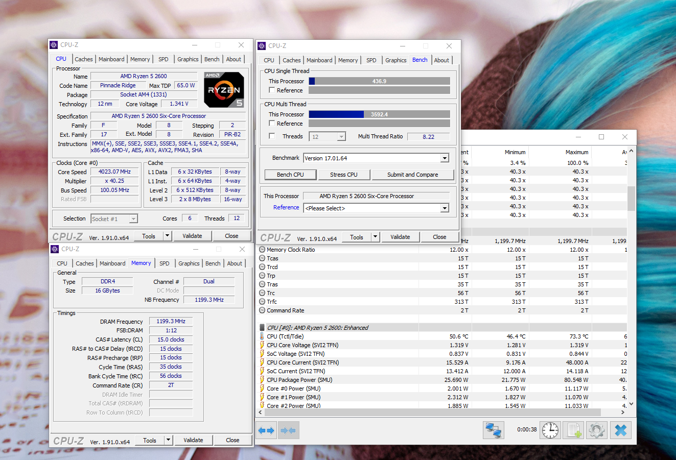
Task: Click the lightning icon for SoC Voltage
Action: [x=262, y=354]
